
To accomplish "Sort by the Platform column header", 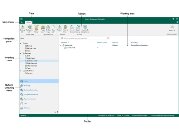I will pyautogui.click(x=115, y=43).
